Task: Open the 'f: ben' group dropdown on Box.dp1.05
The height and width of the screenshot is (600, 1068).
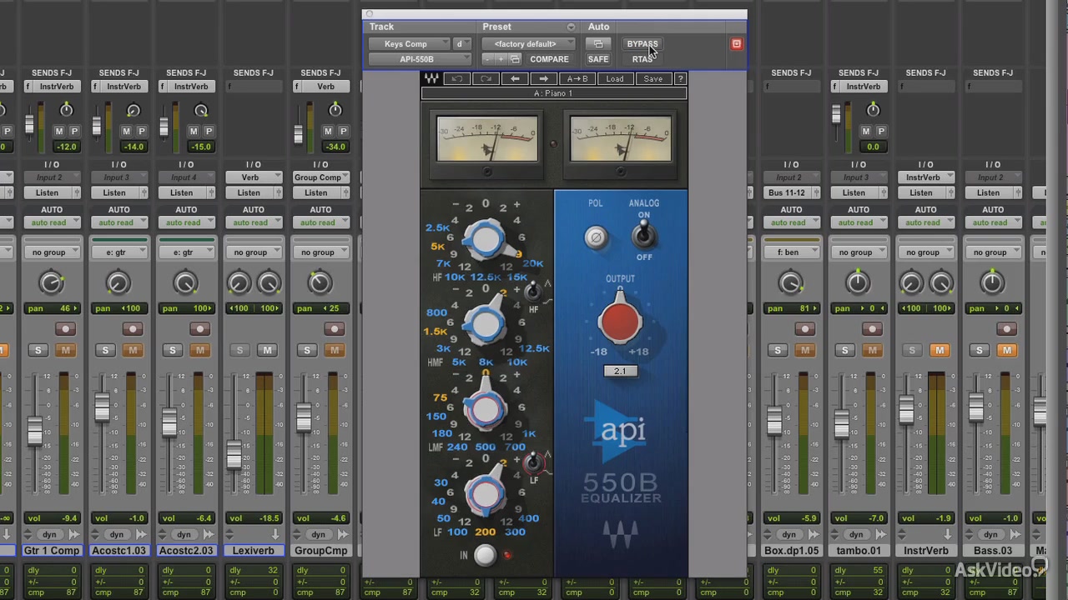Action: 790,252
